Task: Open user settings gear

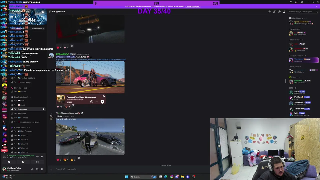Action: pos(42,169)
